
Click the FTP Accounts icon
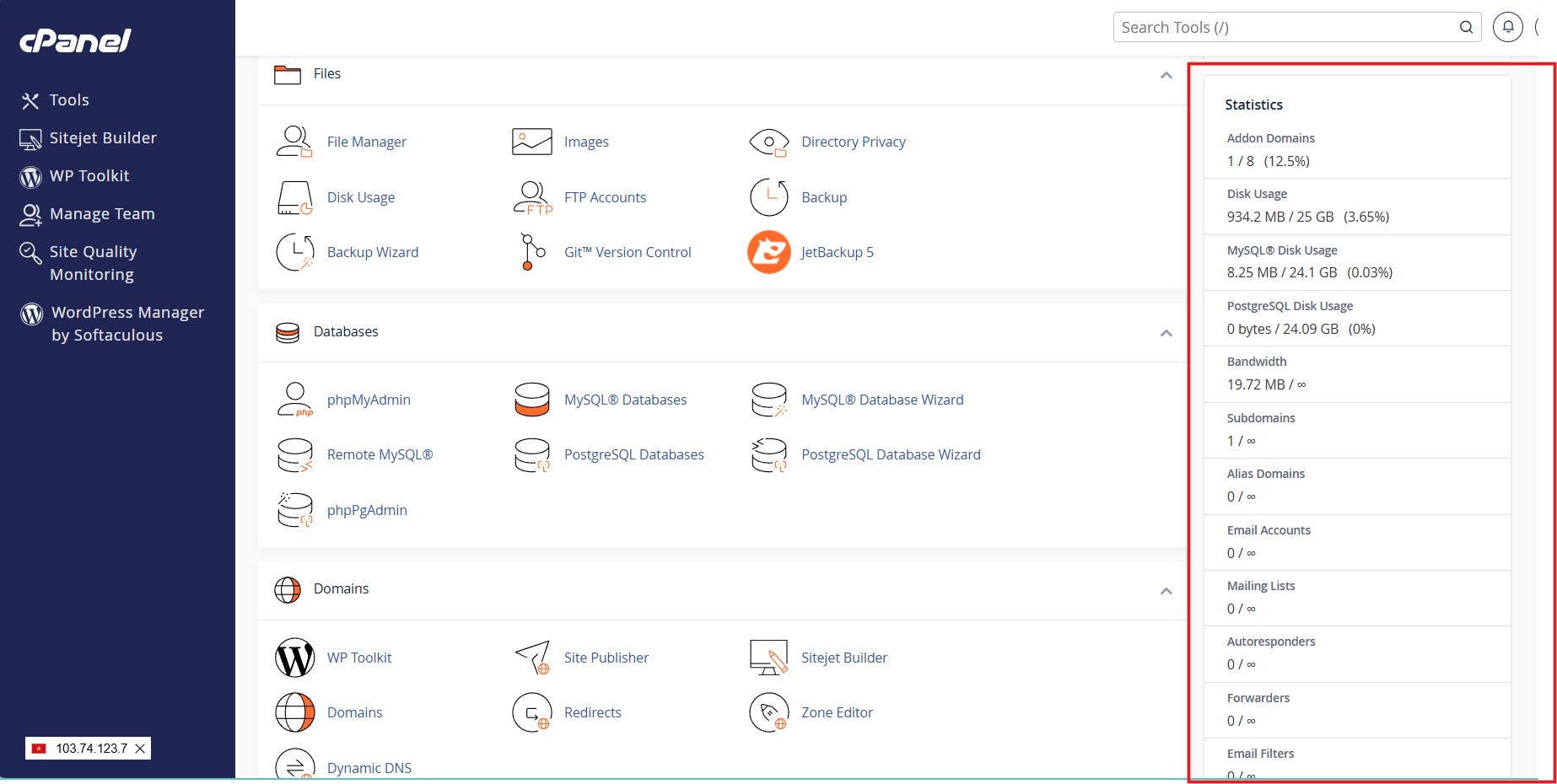point(532,197)
